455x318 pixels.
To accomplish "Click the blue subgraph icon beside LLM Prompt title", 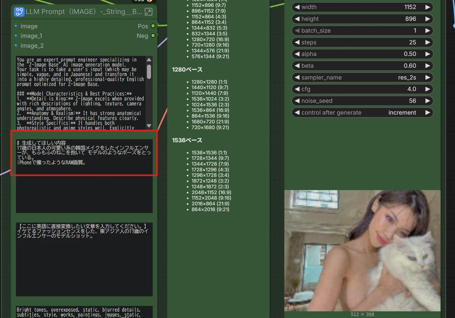I will click(19, 12).
